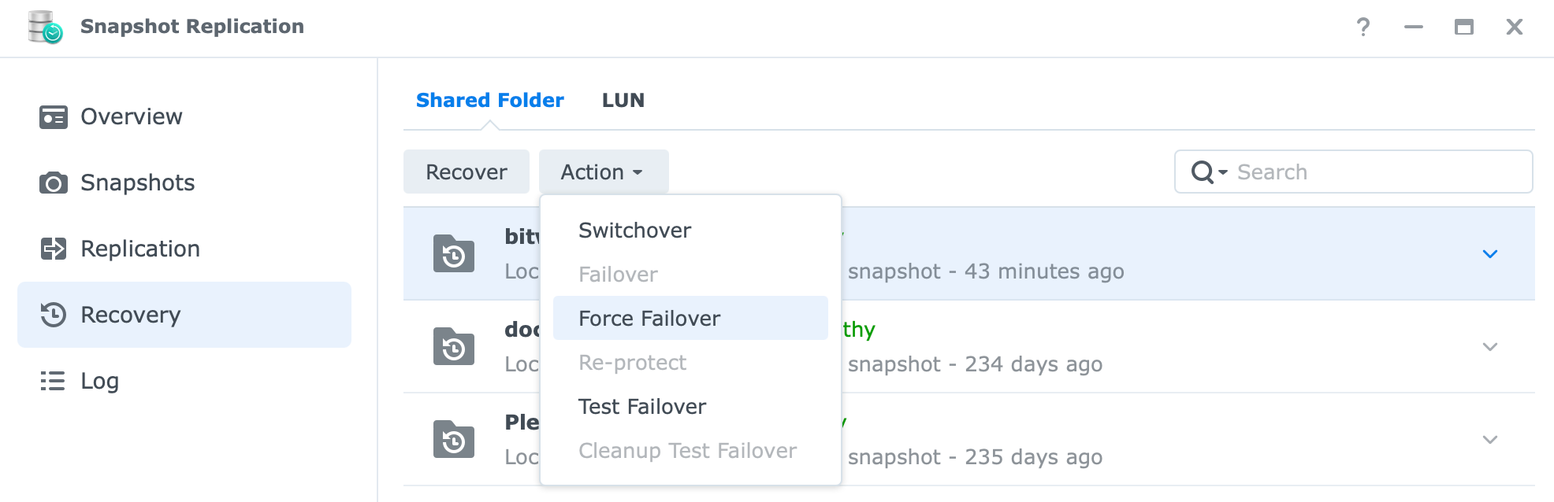1554x502 pixels.
Task: Click the folder icon of the 234 days ago row
Action: 454,346
